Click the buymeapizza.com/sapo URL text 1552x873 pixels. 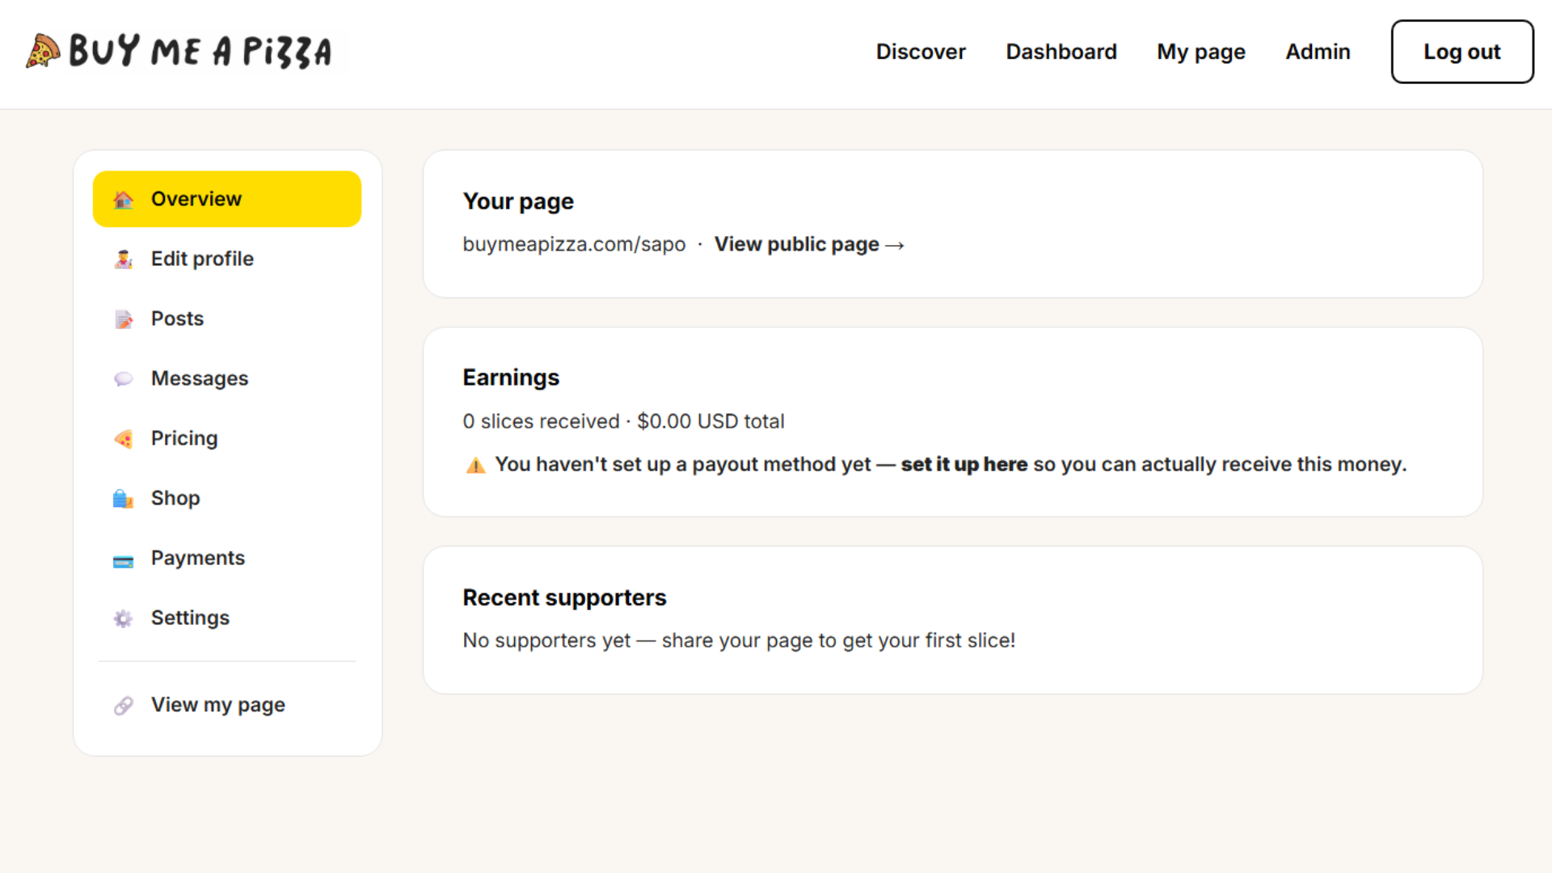(x=574, y=244)
